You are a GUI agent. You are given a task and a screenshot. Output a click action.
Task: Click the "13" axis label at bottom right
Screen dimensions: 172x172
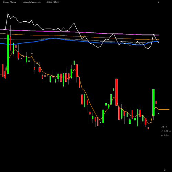pos(165,170)
